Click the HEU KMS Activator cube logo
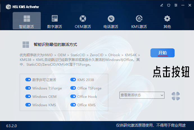Image resolution: width=194 pixels, height=130 pixels. coord(8,6)
